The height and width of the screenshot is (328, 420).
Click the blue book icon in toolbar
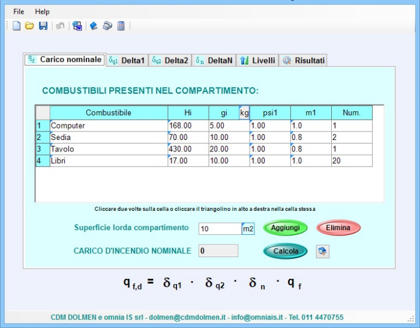[x=94, y=26]
